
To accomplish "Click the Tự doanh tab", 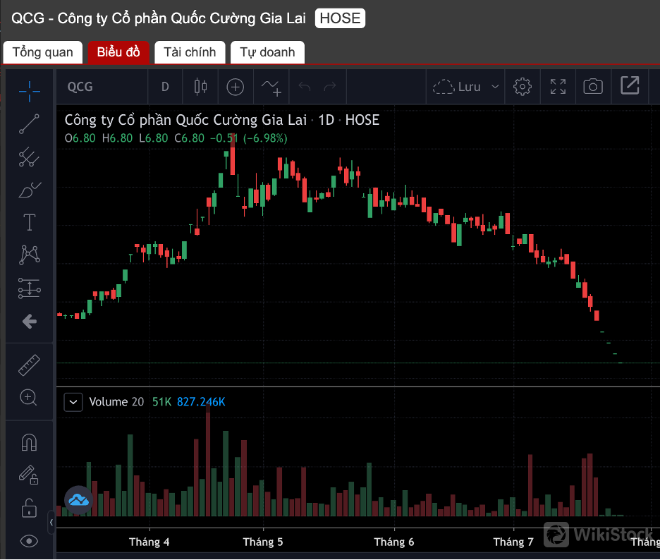I will pyautogui.click(x=267, y=52).
